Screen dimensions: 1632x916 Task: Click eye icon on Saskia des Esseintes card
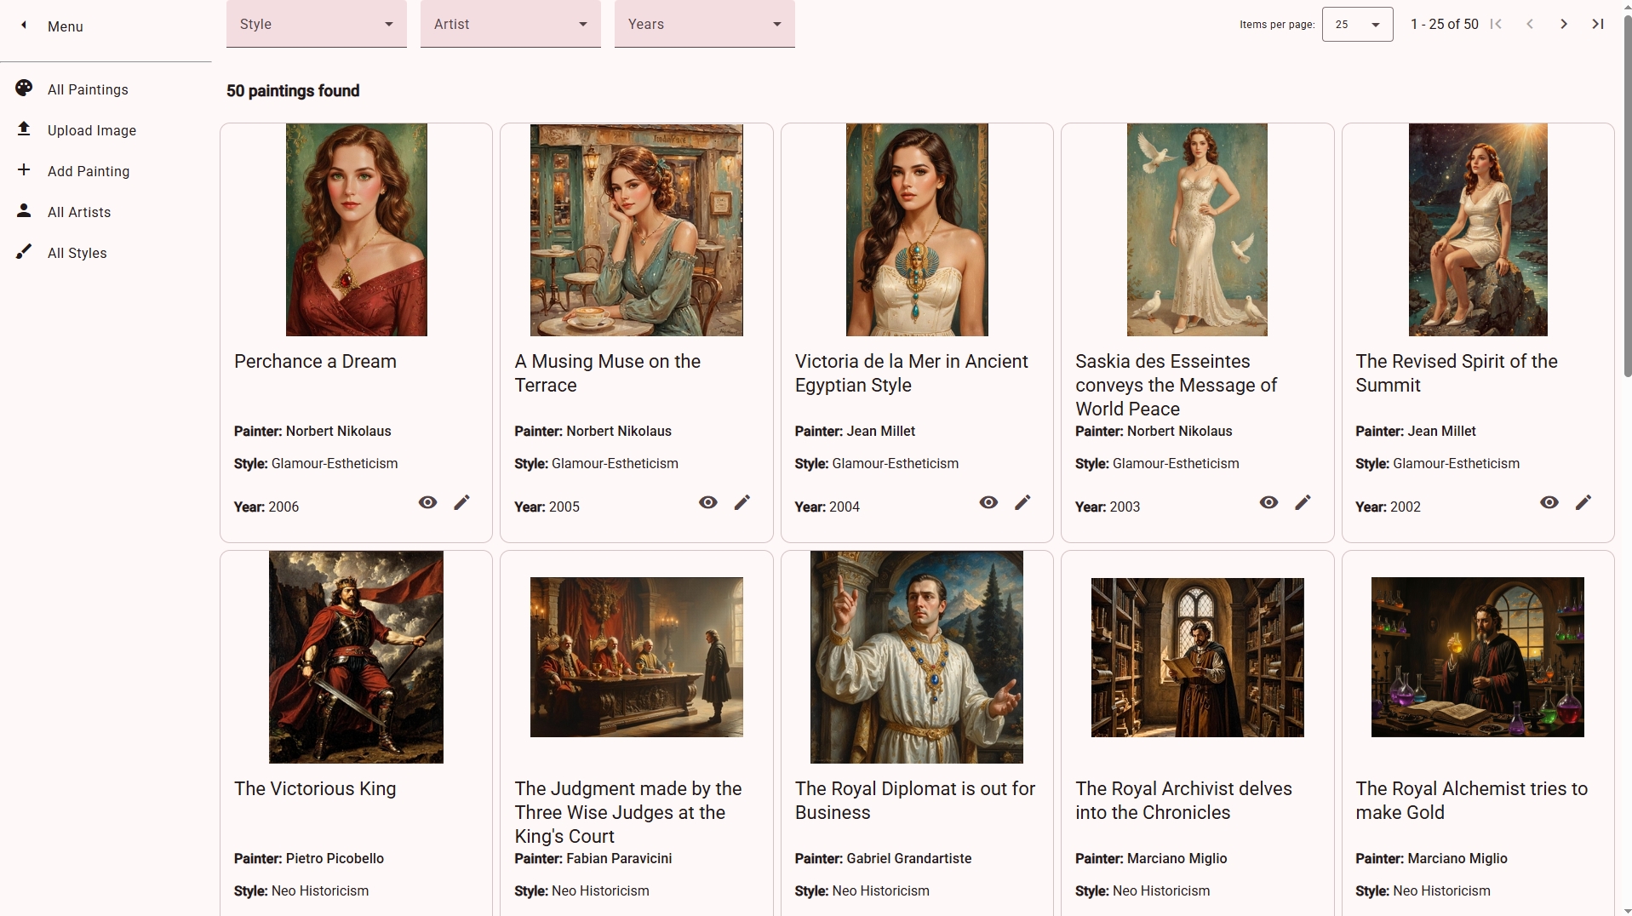point(1268,503)
